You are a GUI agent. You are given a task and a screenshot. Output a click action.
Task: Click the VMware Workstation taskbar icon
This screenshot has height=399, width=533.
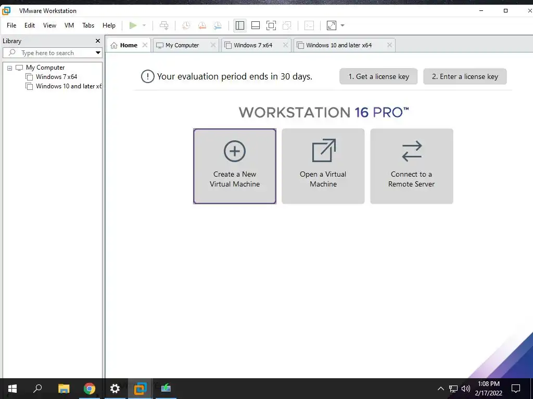coord(140,389)
